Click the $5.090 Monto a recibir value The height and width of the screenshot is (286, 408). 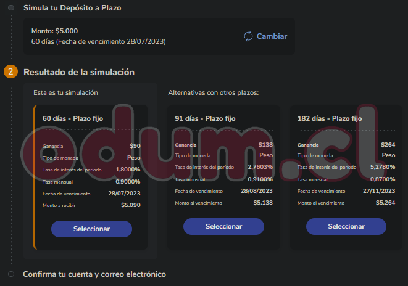point(131,205)
